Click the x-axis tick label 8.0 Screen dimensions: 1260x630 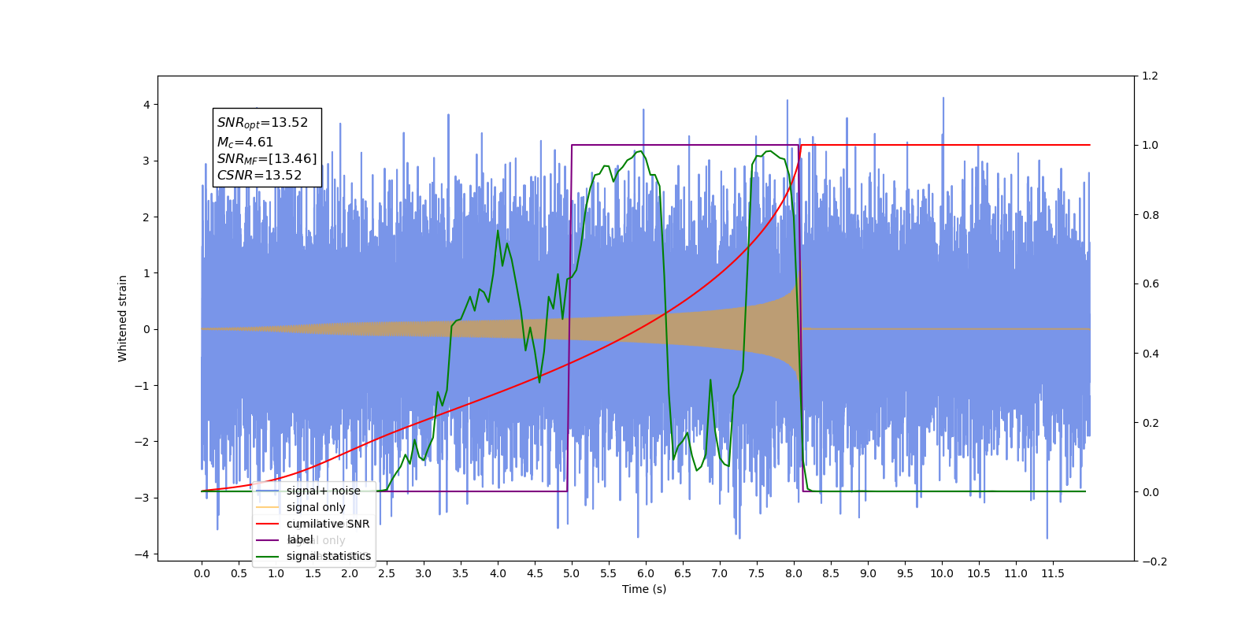[794, 573]
